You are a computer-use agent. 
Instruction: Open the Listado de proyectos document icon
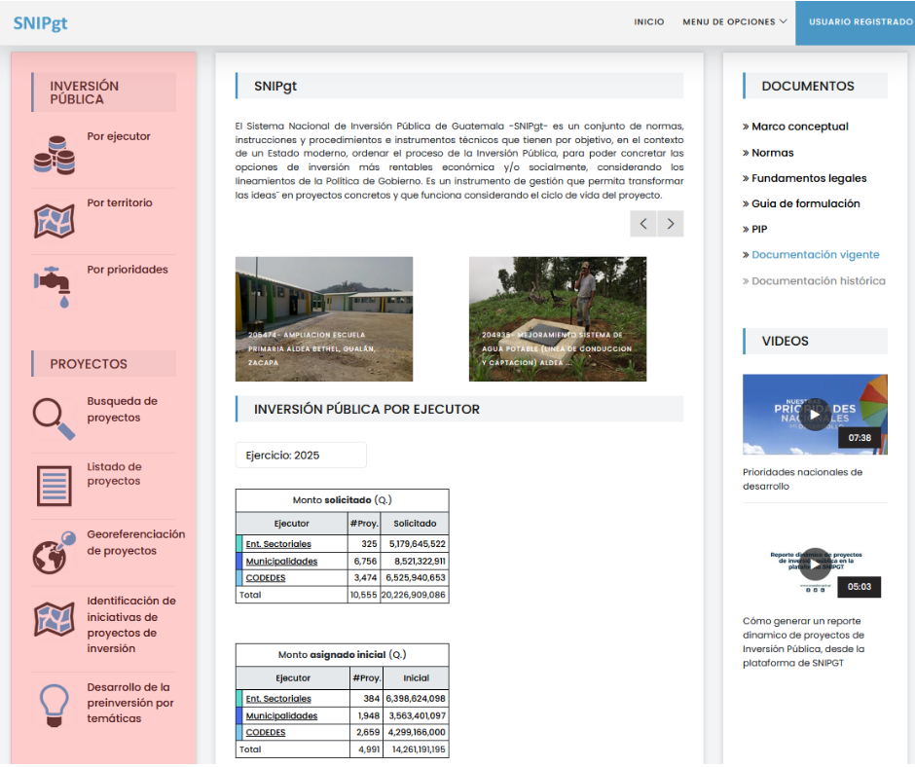coord(54,484)
